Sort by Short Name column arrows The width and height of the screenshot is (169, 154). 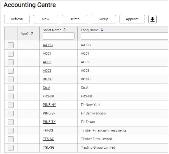pos(64,30)
